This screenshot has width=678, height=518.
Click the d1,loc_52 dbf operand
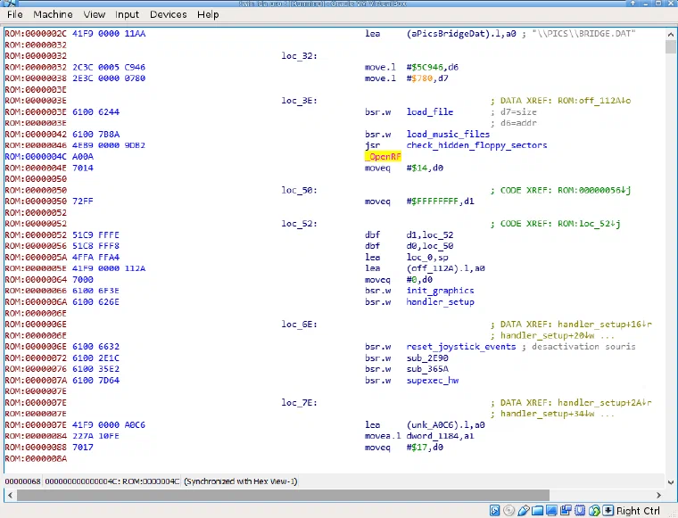[430, 235]
